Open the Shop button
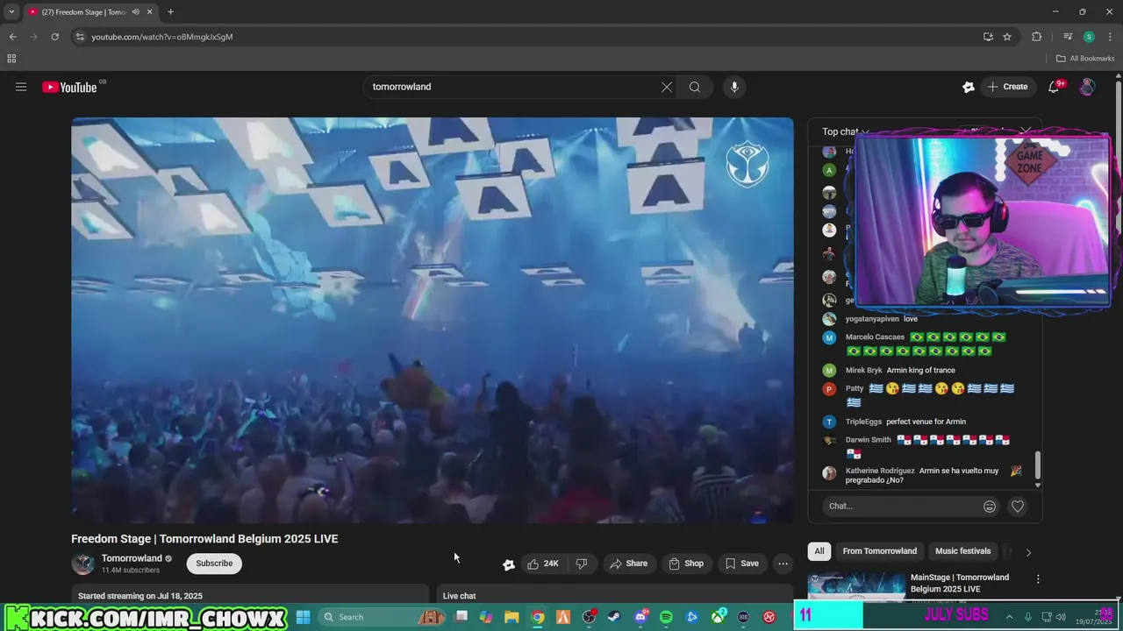Viewport: 1123px width, 631px height. click(x=686, y=564)
